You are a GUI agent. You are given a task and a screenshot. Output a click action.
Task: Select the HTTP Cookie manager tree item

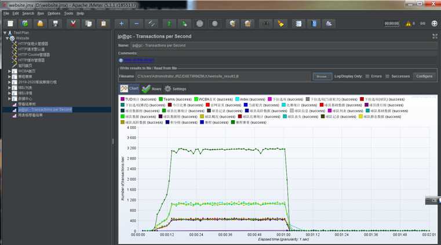point(34,55)
